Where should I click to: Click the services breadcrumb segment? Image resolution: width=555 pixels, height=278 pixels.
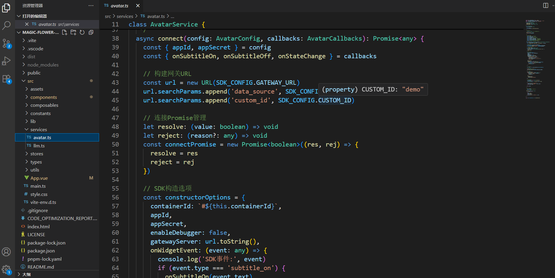click(125, 16)
